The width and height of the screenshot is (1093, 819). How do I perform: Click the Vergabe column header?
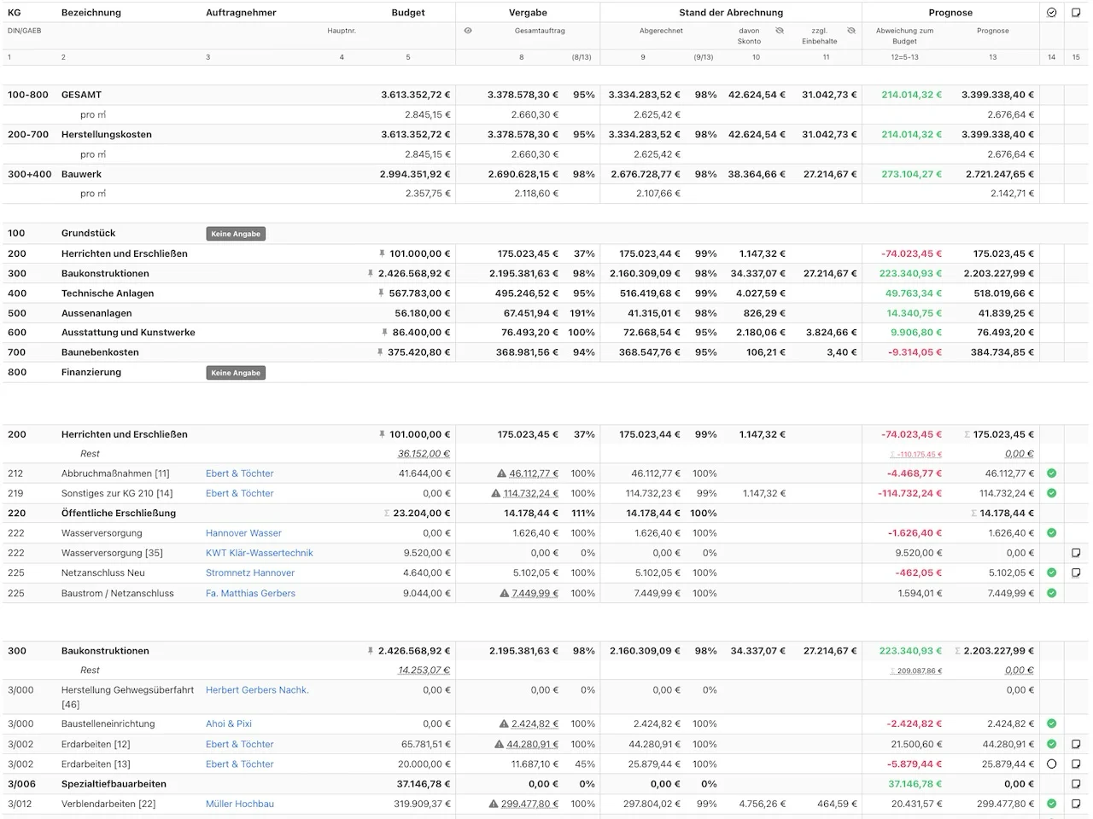[528, 12]
